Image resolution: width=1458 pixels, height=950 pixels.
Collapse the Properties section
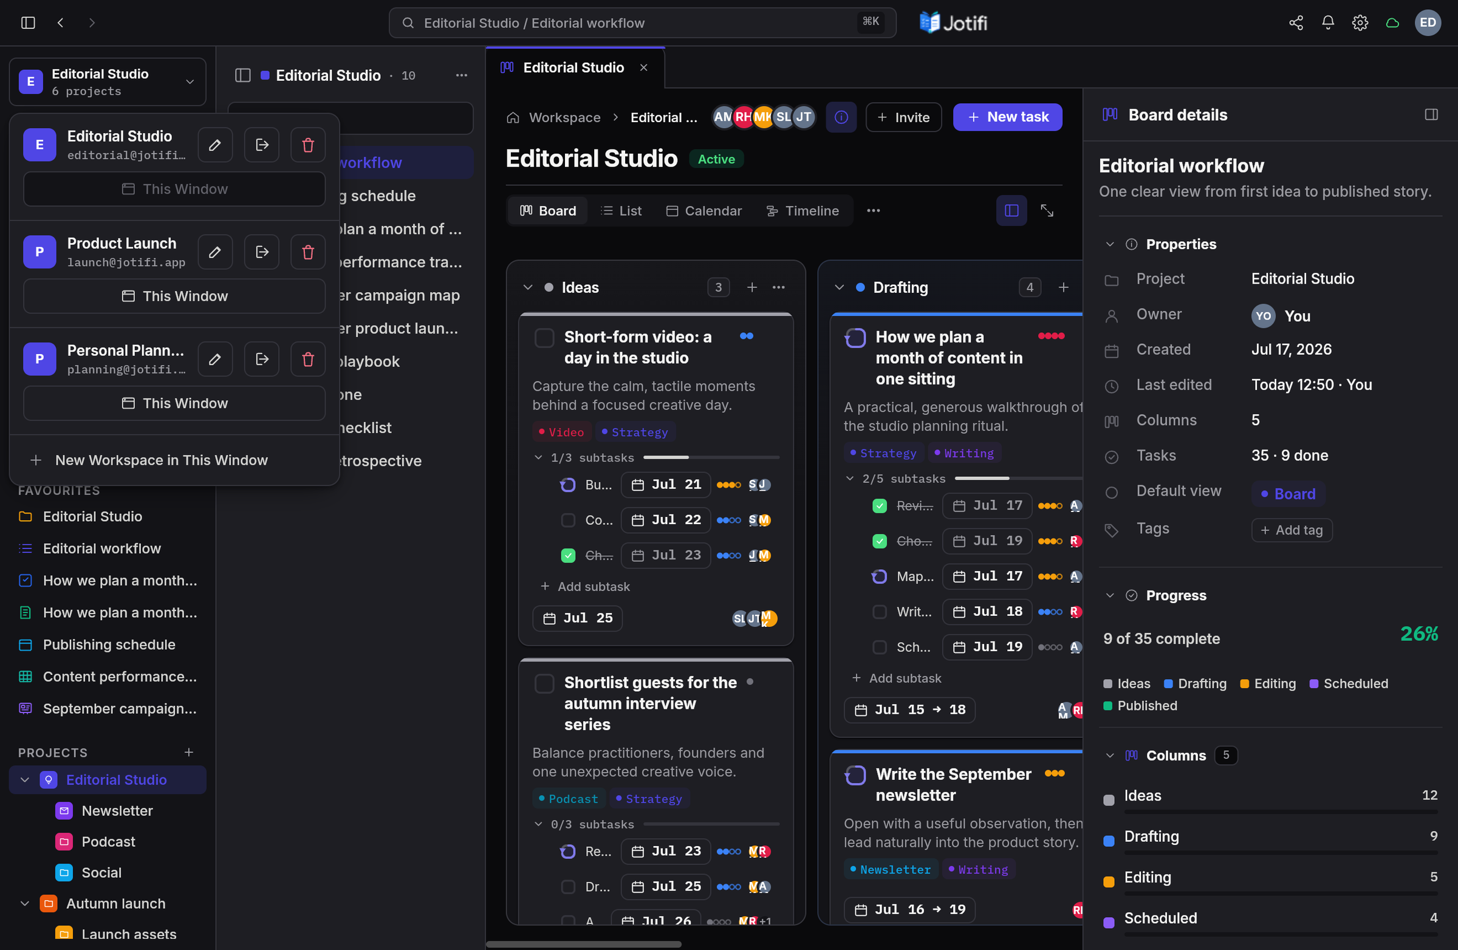tap(1109, 244)
